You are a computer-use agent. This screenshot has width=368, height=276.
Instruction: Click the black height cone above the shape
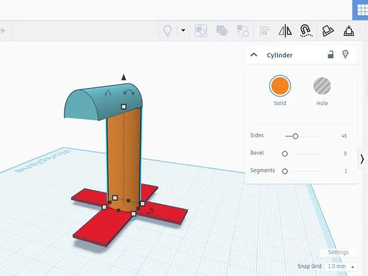click(124, 77)
